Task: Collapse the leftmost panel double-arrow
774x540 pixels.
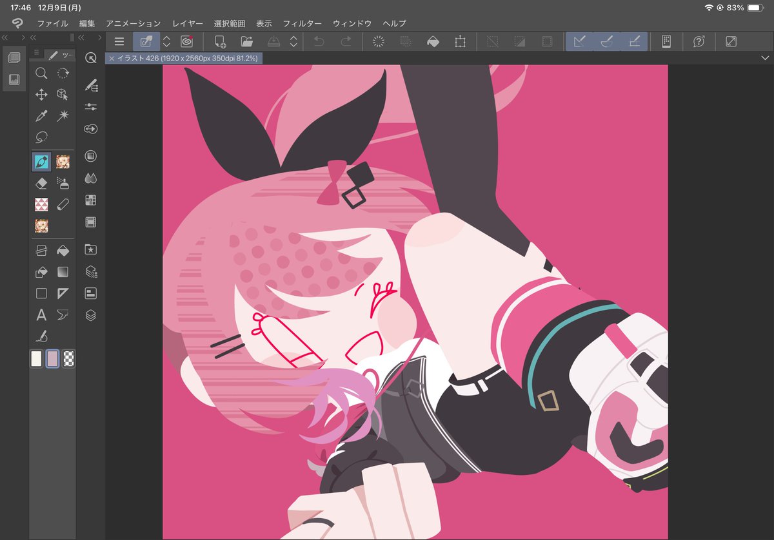Action: (x=5, y=38)
